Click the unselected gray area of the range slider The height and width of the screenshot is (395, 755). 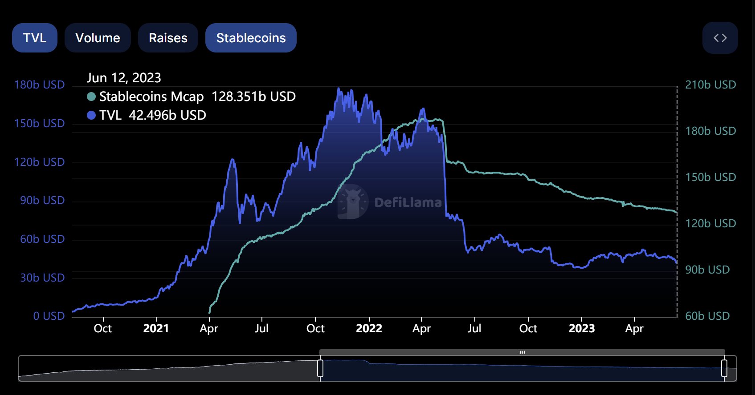(x=169, y=369)
